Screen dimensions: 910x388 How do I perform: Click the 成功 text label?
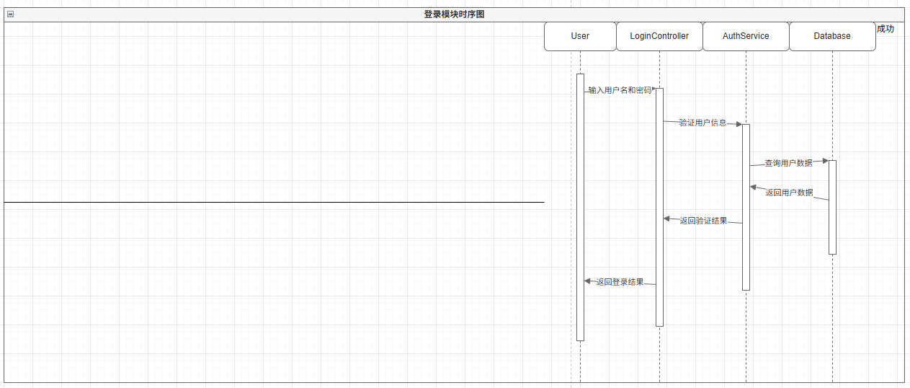click(x=886, y=29)
